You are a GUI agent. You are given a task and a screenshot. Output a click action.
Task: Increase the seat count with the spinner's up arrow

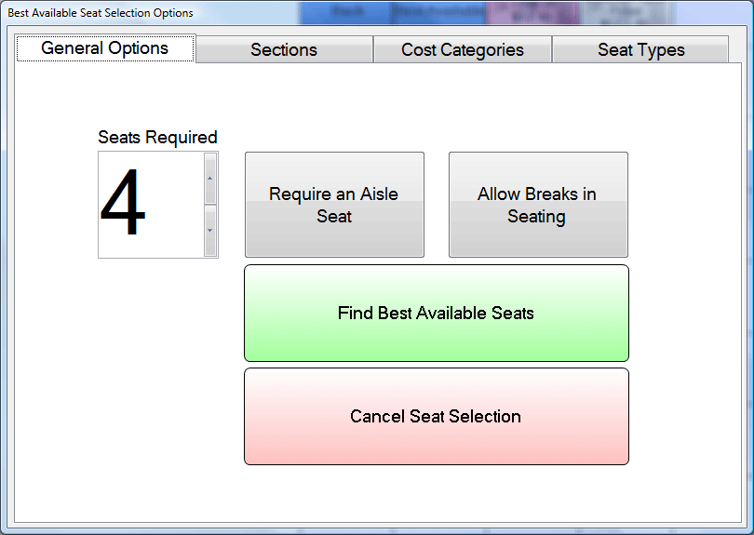click(x=210, y=178)
